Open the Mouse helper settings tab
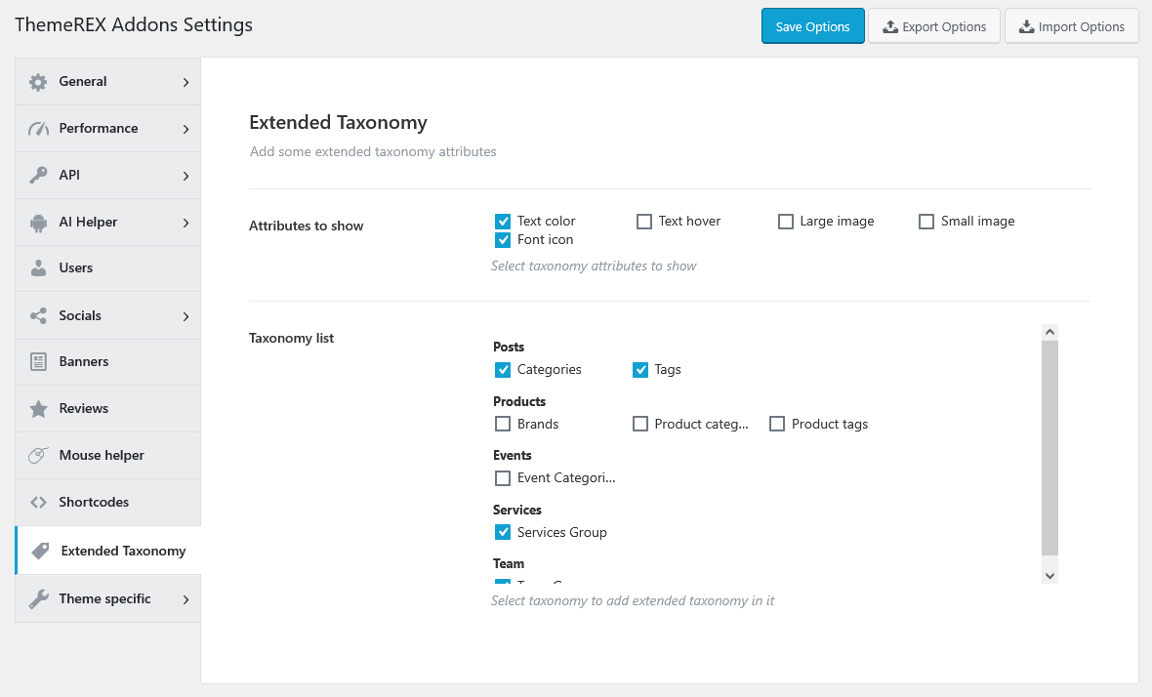Image resolution: width=1152 pixels, height=697 pixels. pos(108,455)
